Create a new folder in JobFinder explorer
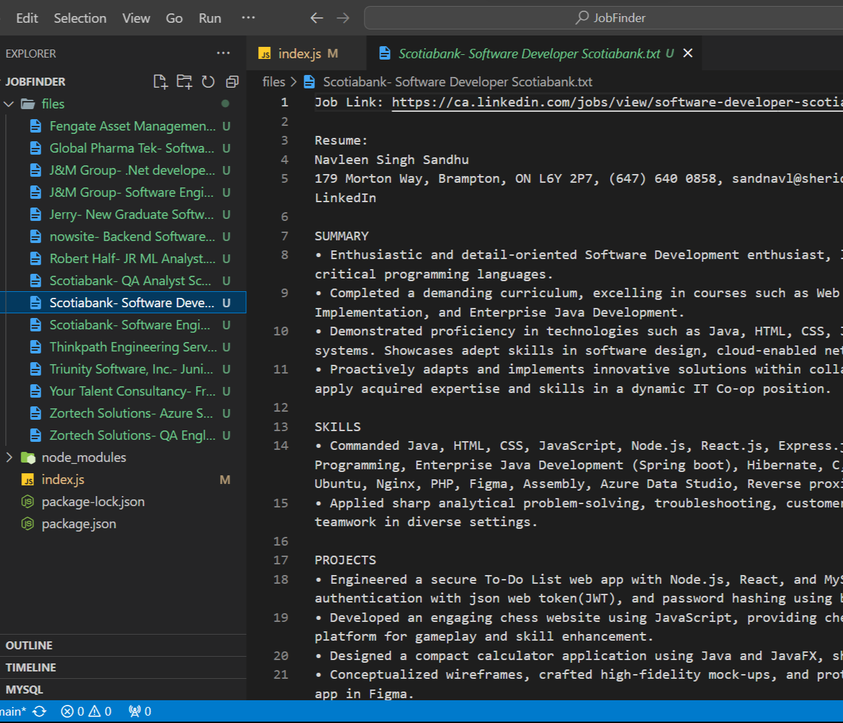Screen dimensions: 843x723 click(x=184, y=82)
